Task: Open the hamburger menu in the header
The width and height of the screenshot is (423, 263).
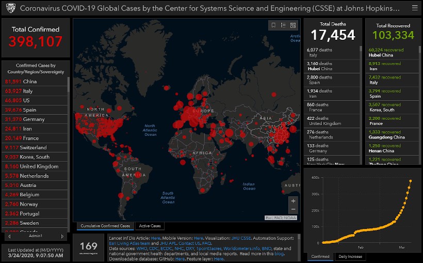Action: tap(415, 8)
